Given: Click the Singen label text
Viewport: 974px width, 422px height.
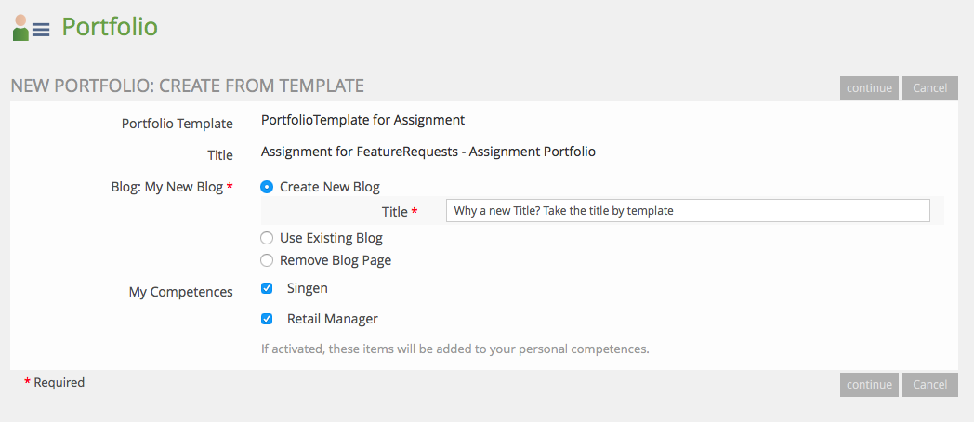Looking at the screenshot, I should pos(307,288).
